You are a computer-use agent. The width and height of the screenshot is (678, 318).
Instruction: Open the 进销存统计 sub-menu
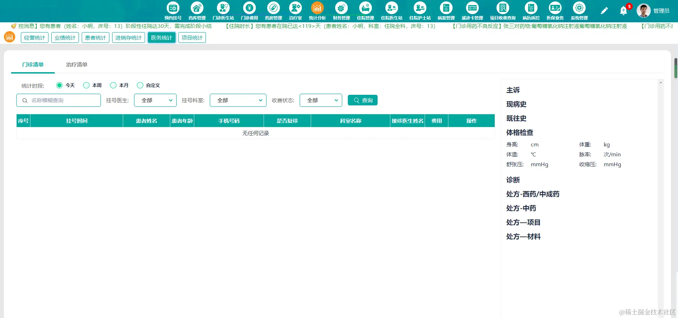coord(128,37)
